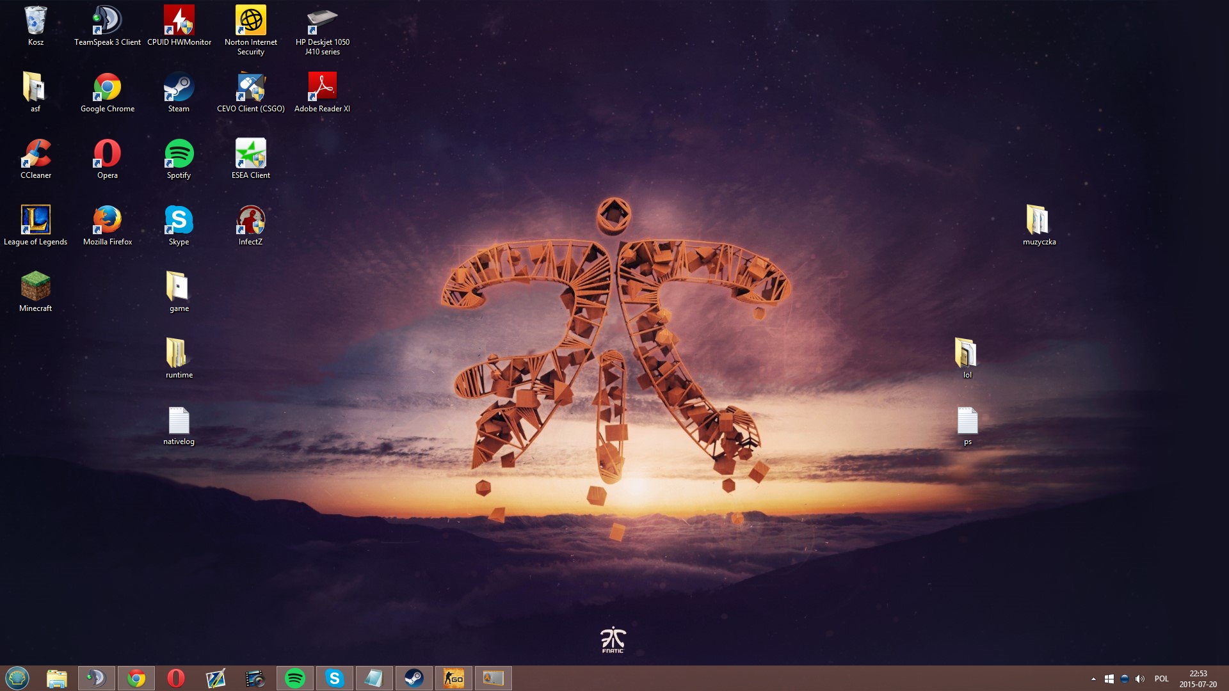Open the Start menu orb

17,678
